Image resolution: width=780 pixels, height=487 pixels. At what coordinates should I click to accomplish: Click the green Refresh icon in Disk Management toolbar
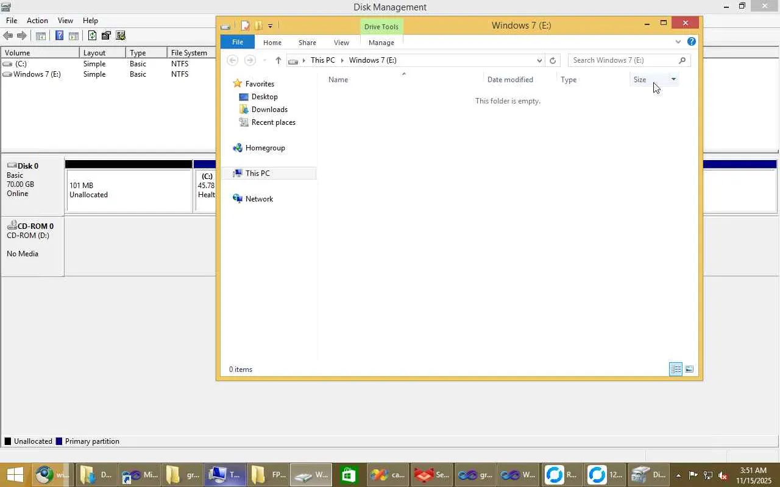(x=92, y=36)
